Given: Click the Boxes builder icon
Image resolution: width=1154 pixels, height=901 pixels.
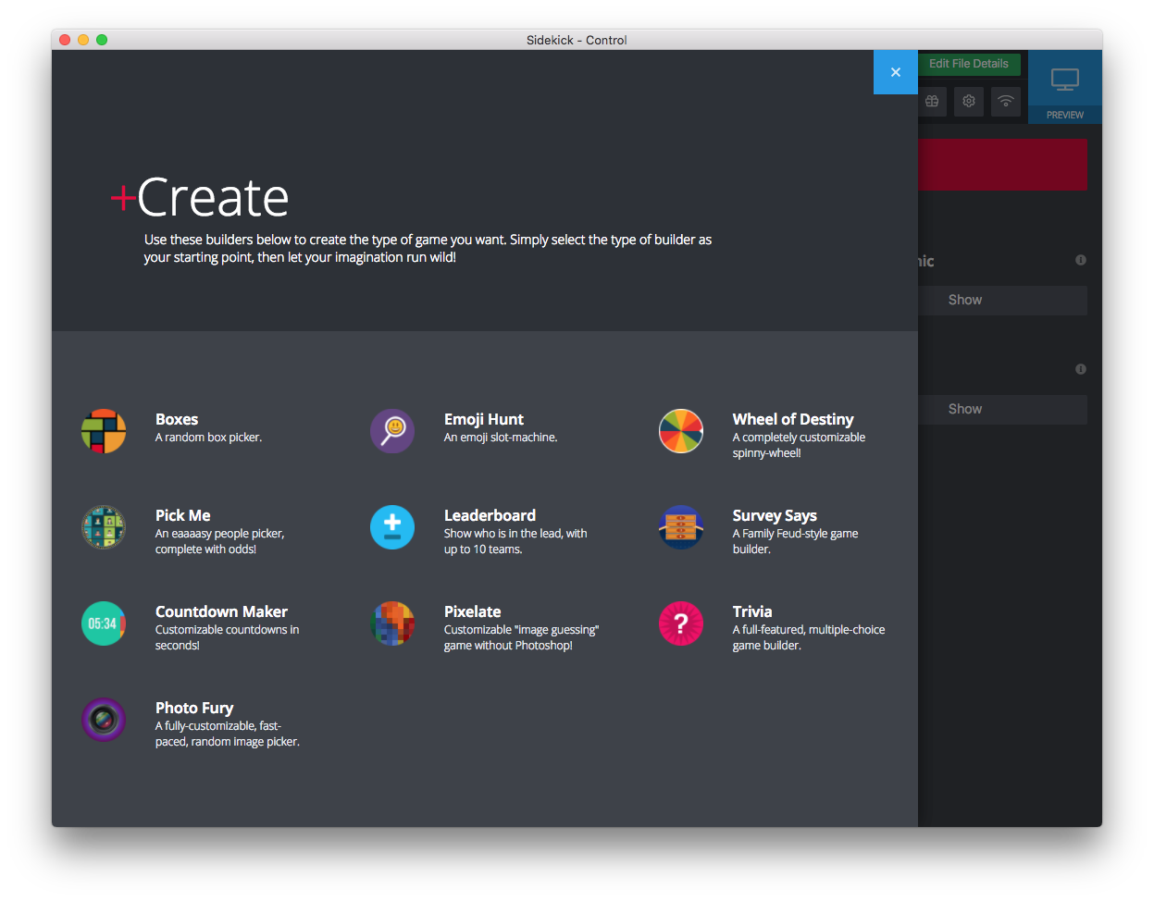Looking at the screenshot, I should [104, 431].
